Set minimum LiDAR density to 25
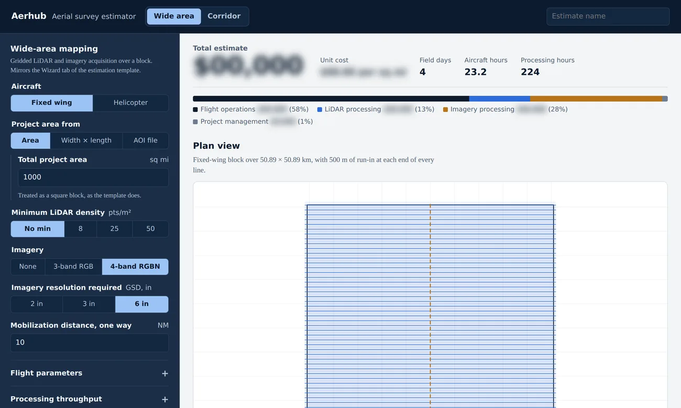 pos(114,229)
